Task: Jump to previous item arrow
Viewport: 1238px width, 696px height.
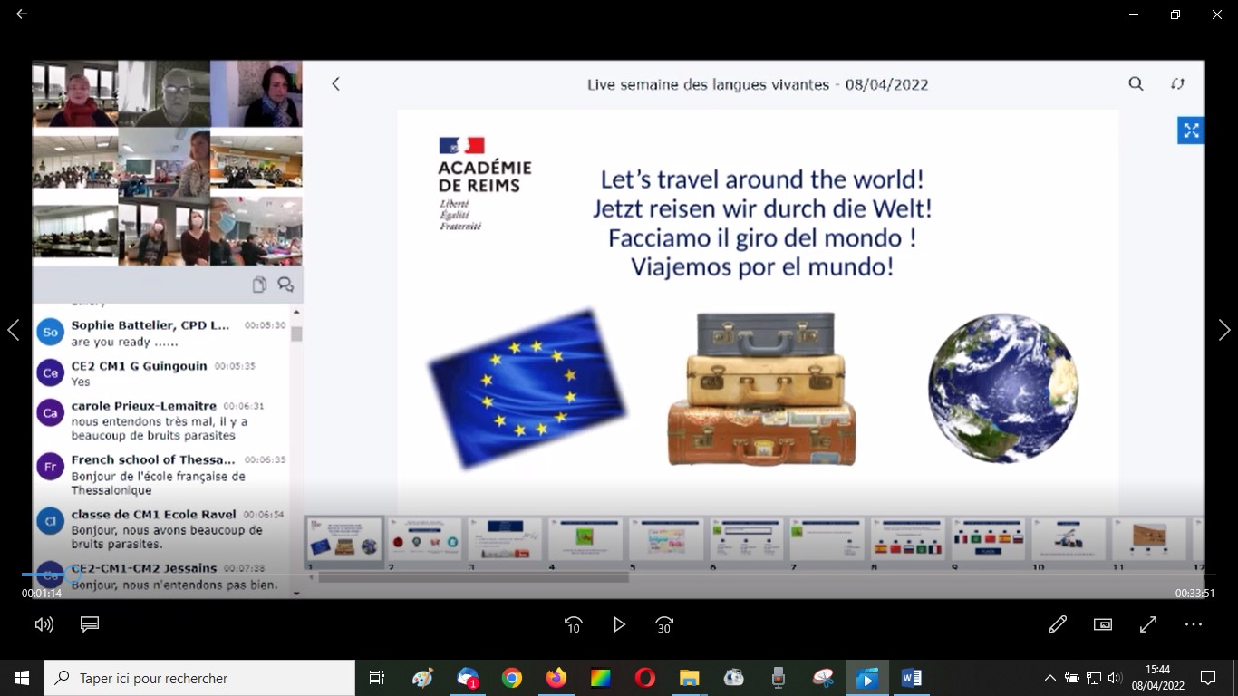Action: coord(13,330)
